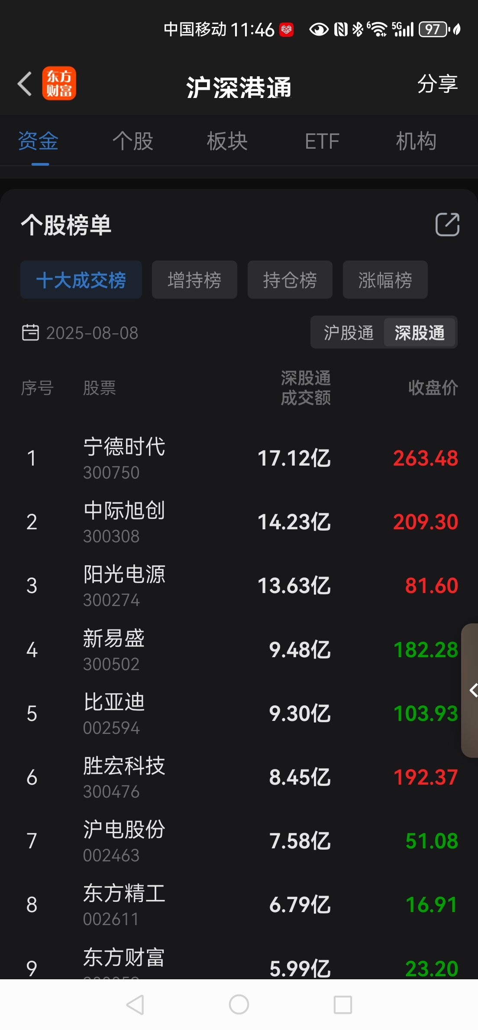Open the 个股榜单 external link icon
Viewport: 478px width, 1030px height.
(447, 225)
